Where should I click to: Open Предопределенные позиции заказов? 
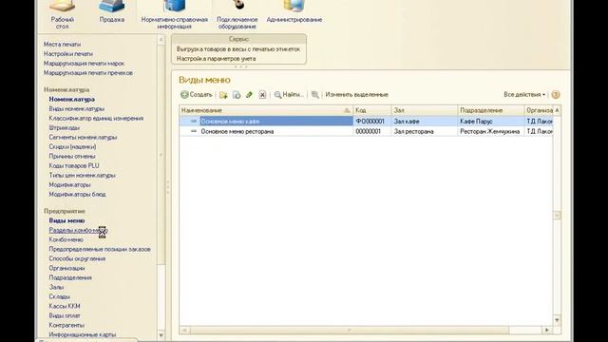[x=100, y=249]
